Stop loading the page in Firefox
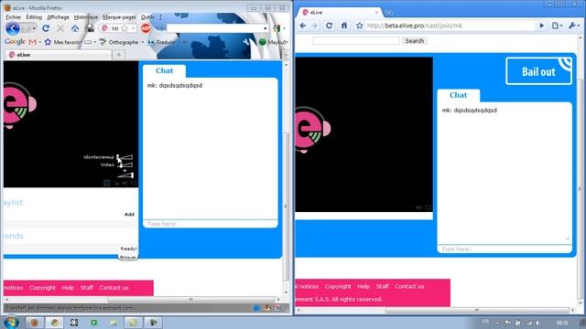 point(60,28)
